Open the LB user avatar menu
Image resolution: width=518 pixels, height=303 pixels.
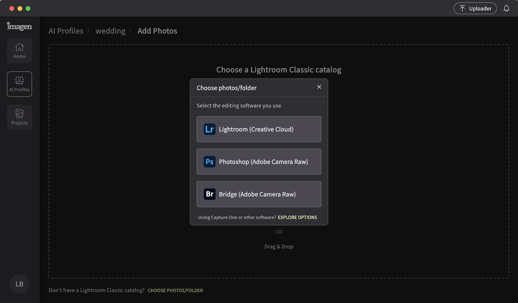19,284
